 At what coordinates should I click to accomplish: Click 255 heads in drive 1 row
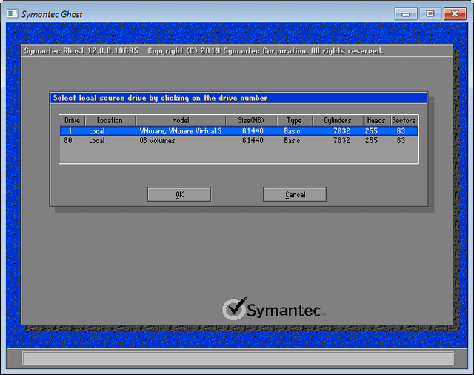[371, 131]
